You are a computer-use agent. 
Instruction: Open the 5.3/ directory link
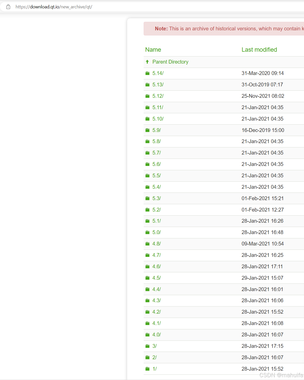coord(157,198)
